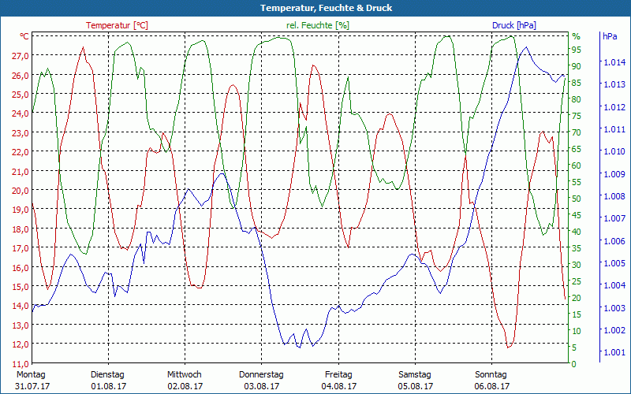Select the Donnerstag 03.08.17 date label

pyautogui.click(x=261, y=381)
